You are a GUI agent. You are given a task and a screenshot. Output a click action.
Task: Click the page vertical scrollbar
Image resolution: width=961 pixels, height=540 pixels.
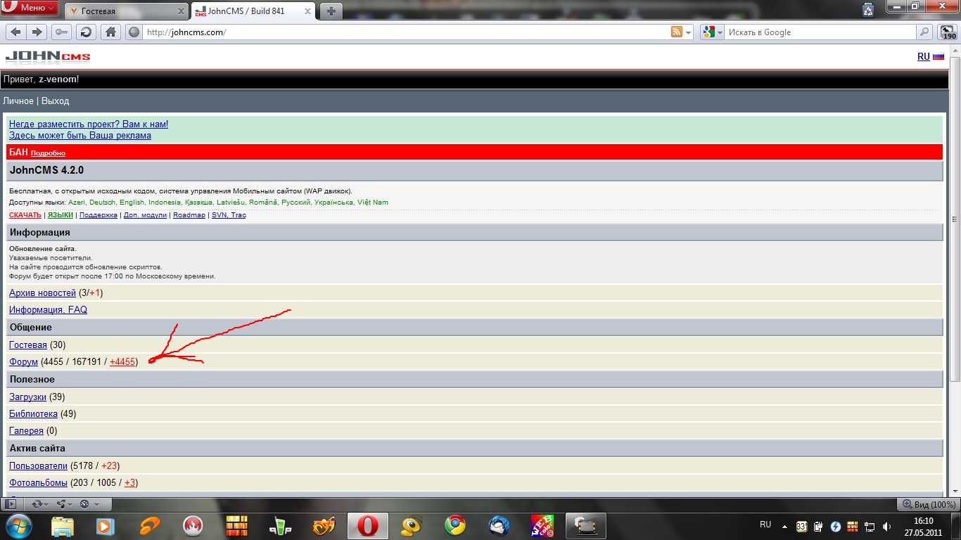[x=955, y=218]
